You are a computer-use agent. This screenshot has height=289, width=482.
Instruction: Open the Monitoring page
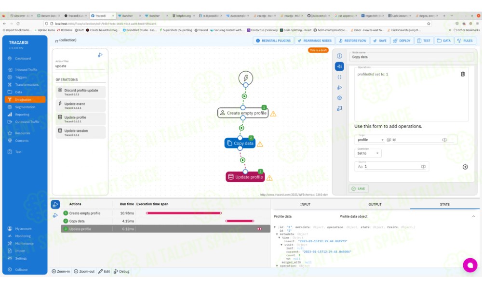pyautogui.click(x=23, y=236)
